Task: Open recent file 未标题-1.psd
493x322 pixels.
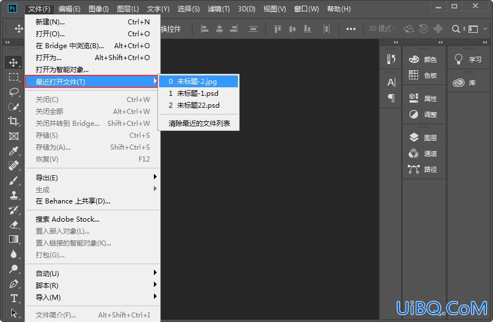Action: click(x=198, y=94)
